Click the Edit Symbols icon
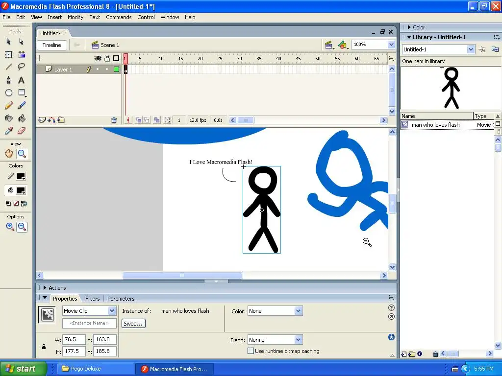Viewport: 502px width, 376px height. click(x=343, y=45)
